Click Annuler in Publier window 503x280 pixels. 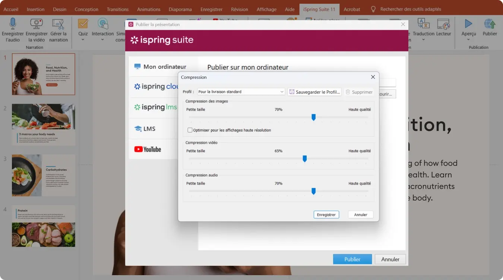point(390,259)
